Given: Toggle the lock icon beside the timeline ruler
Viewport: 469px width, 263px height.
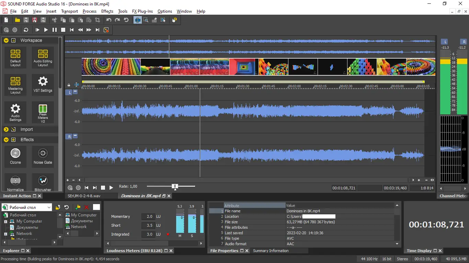Looking at the screenshot, I should point(69,85).
